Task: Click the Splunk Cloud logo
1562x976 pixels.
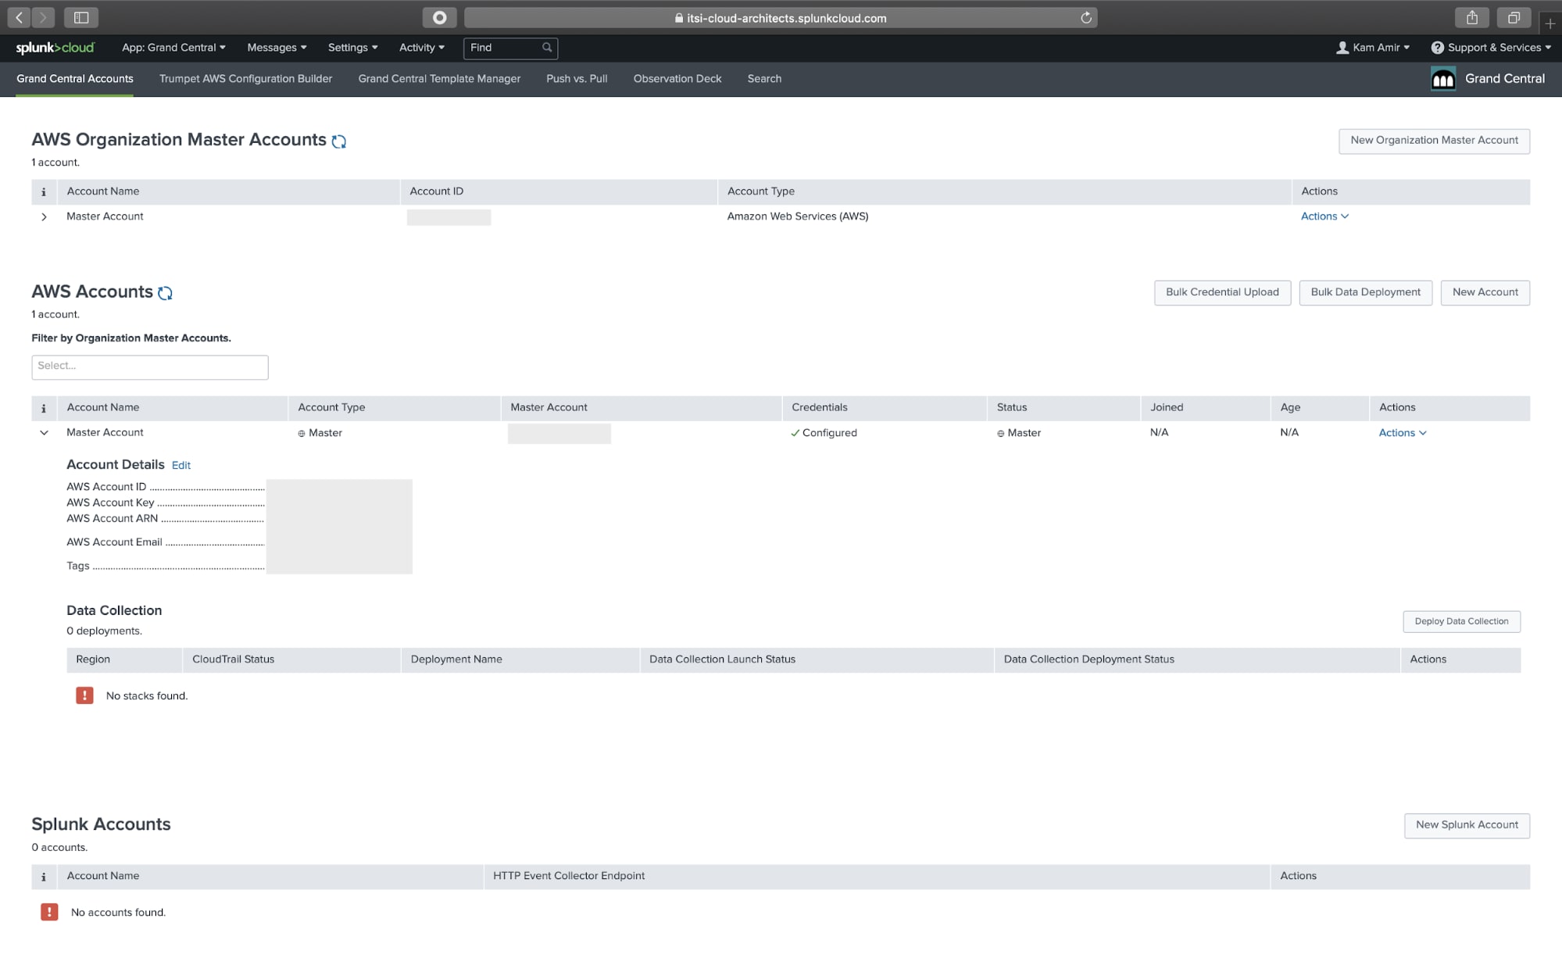Action: (x=55, y=48)
